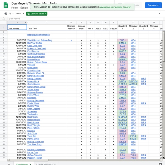Open the Other People's tab dropdown arrow
The width and height of the screenshot is (165, 165).
pyautogui.click(x=55, y=164)
